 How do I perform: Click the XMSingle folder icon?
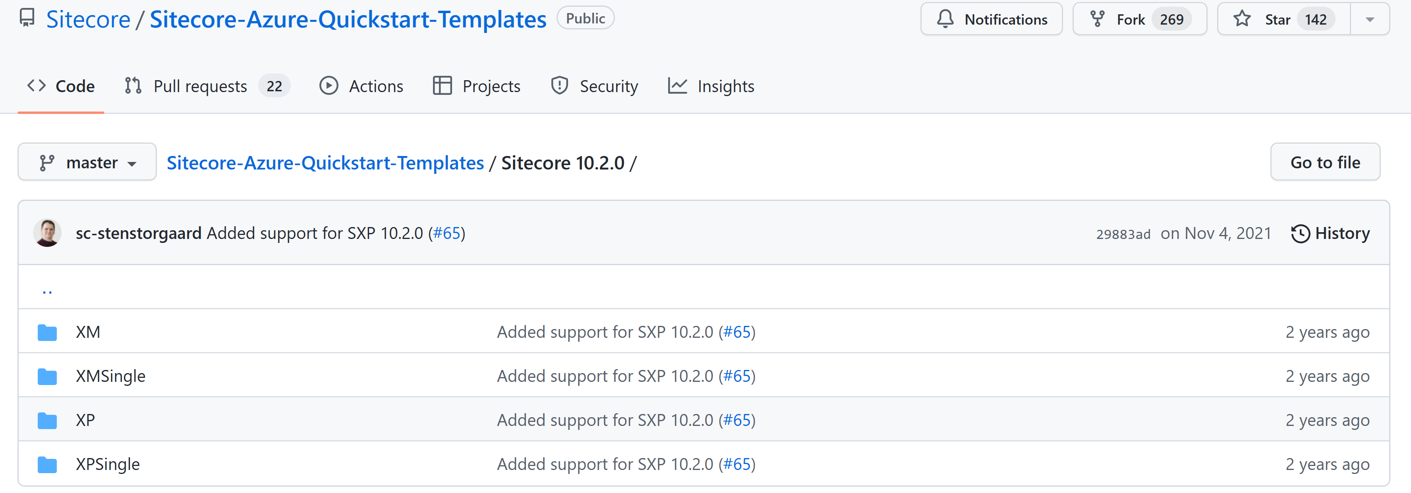click(47, 376)
